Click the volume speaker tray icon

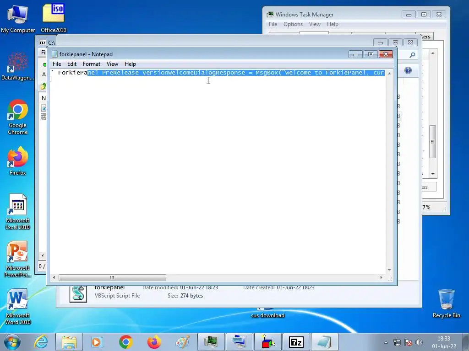419,342
